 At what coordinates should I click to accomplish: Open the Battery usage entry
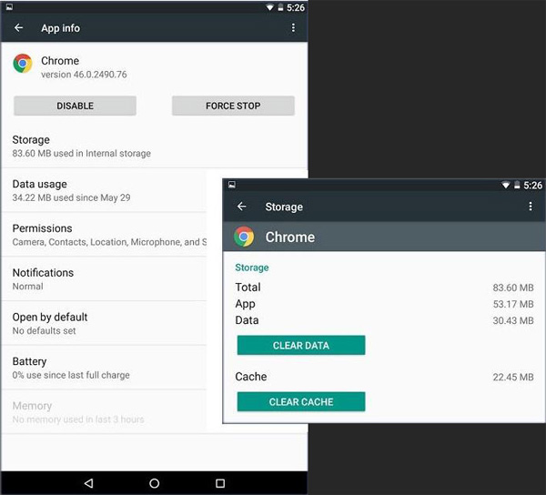click(109, 368)
